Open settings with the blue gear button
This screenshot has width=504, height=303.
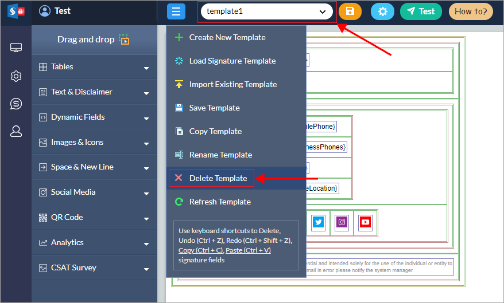[382, 11]
